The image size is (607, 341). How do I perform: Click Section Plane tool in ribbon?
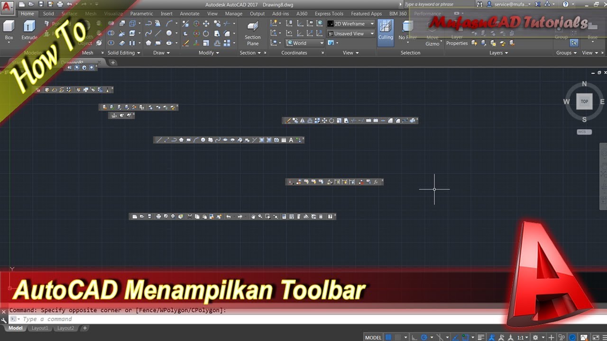(253, 33)
